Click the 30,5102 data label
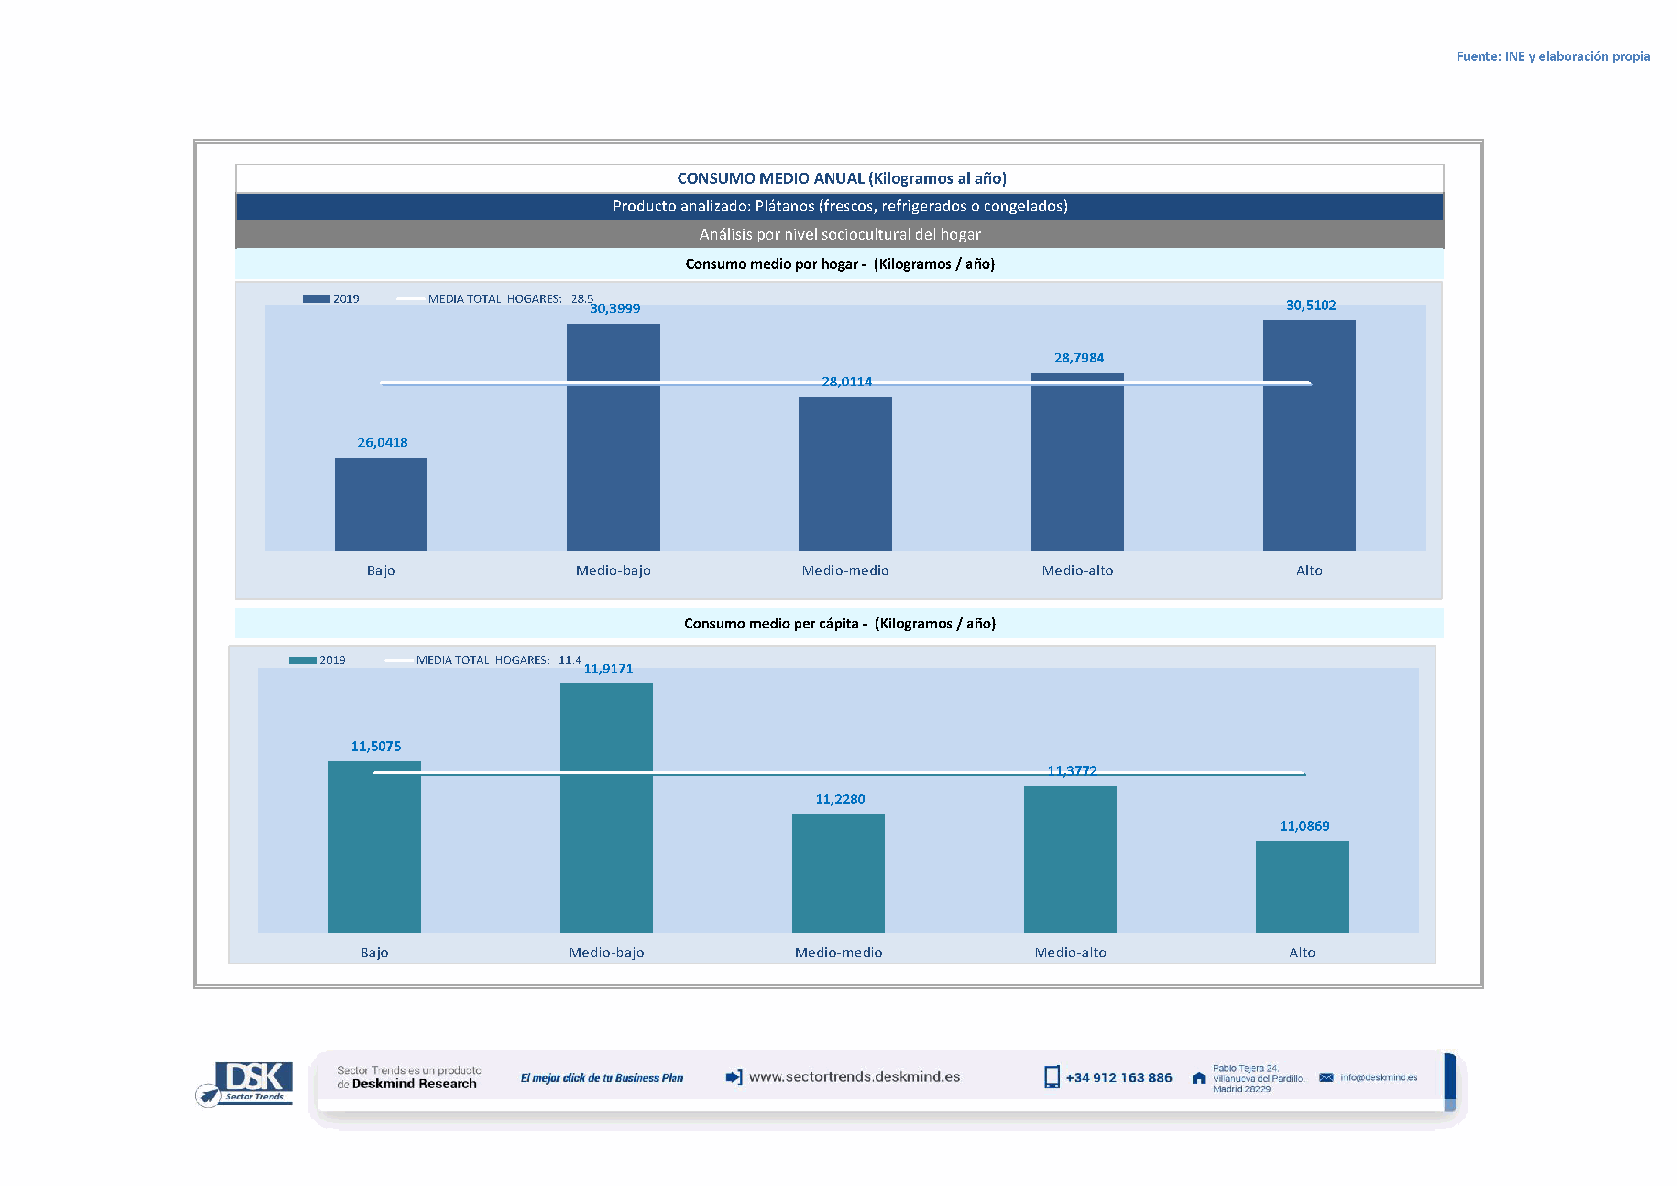Screen dimensions: 1677x1186 pos(1310,305)
